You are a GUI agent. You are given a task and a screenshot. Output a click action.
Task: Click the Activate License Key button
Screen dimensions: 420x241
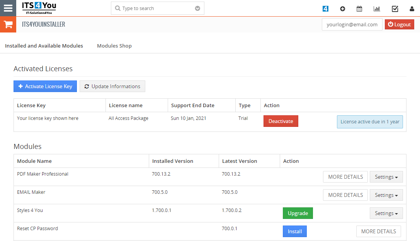click(x=45, y=86)
